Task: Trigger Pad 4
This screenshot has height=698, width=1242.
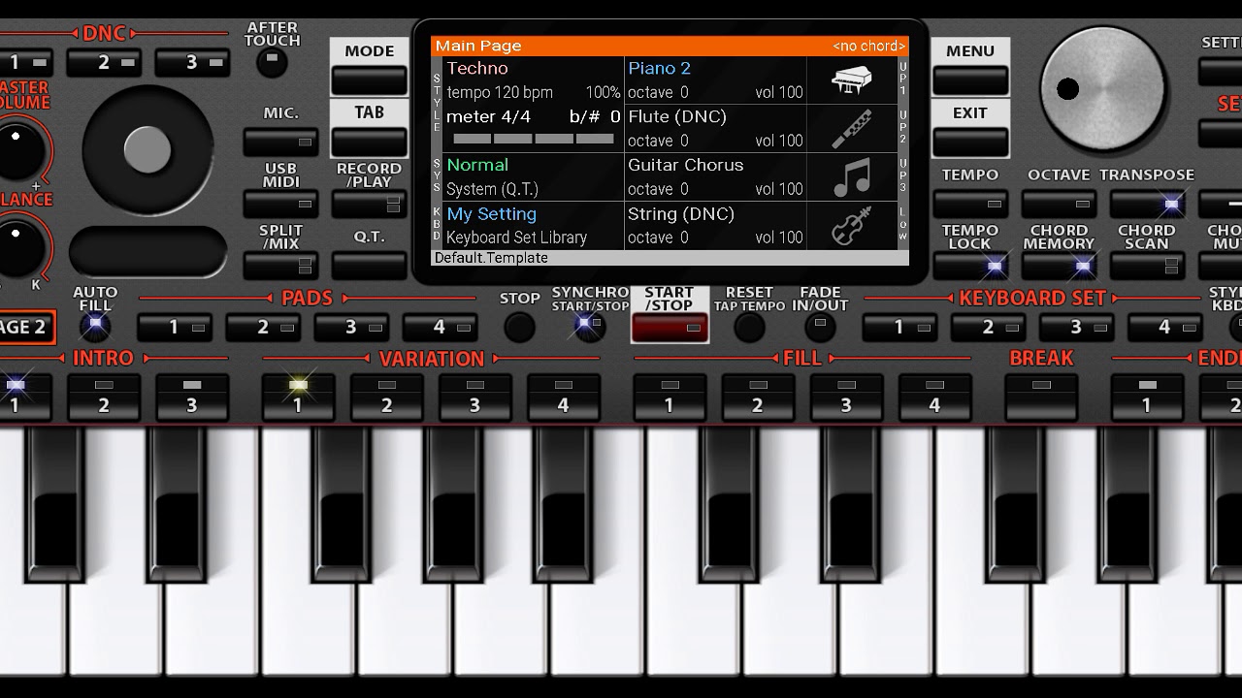Action: (440, 327)
